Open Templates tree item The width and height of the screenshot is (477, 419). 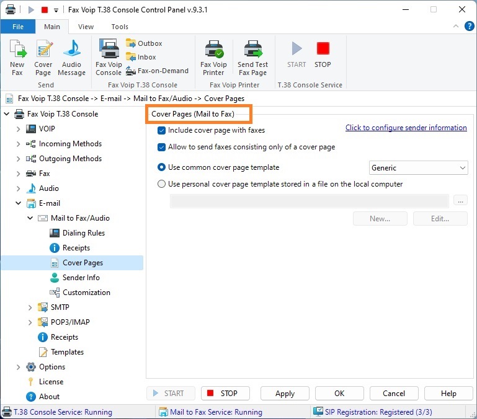click(67, 352)
